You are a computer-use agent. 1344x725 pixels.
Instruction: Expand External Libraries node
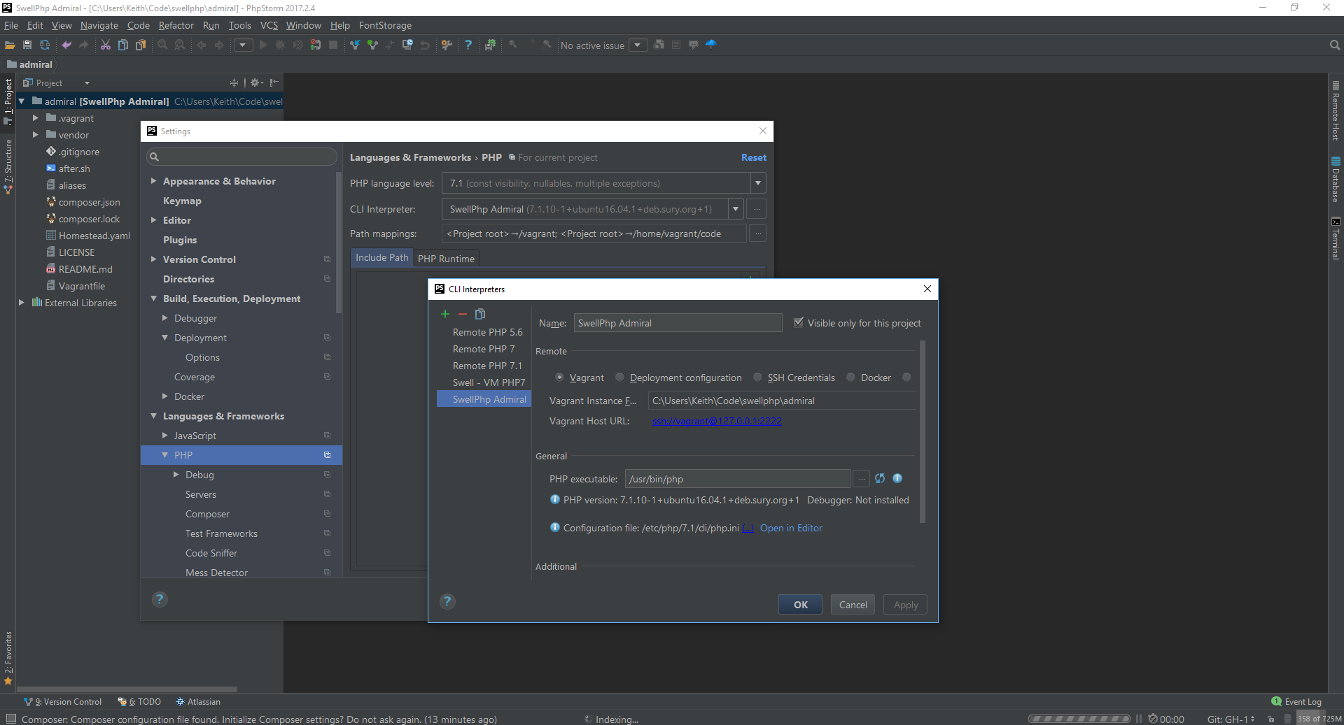[21, 303]
